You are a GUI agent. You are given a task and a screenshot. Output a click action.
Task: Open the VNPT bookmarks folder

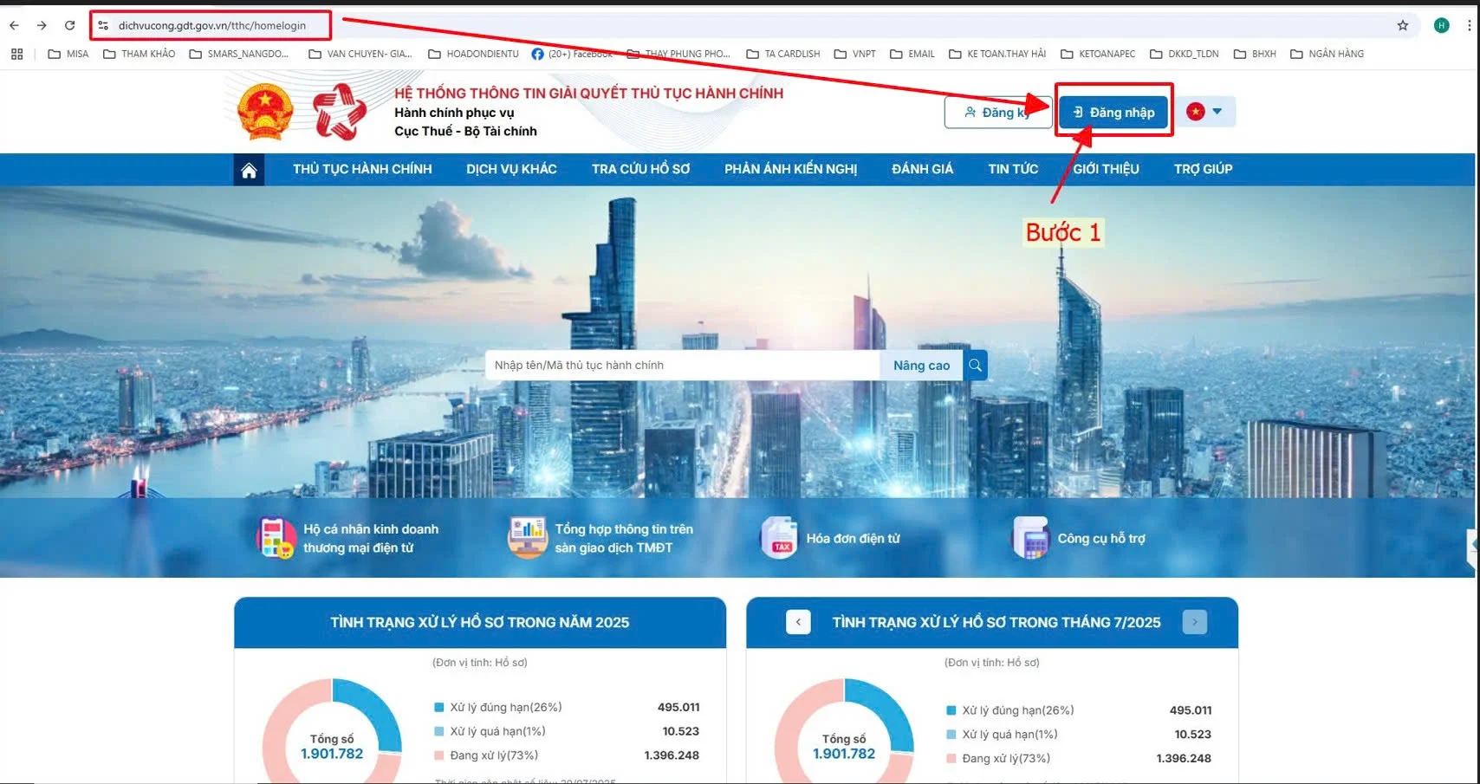click(855, 54)
